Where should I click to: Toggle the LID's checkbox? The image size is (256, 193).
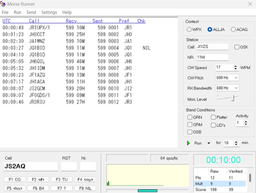pos(213,125)
